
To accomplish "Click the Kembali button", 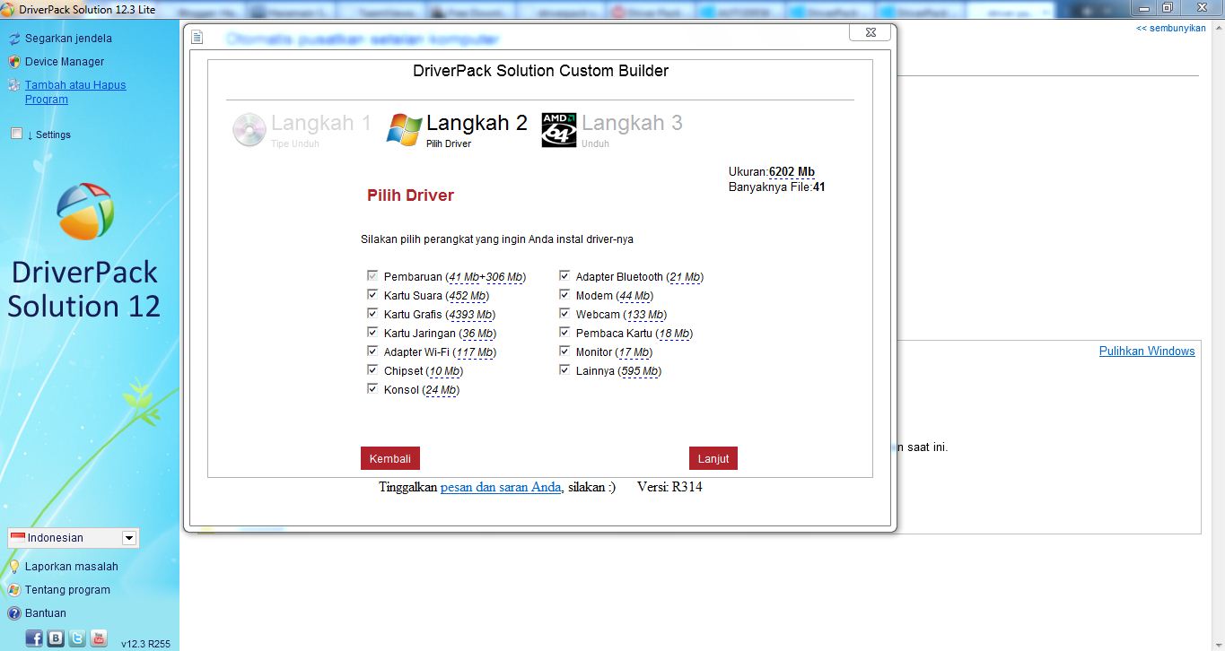I will [390, 458].
